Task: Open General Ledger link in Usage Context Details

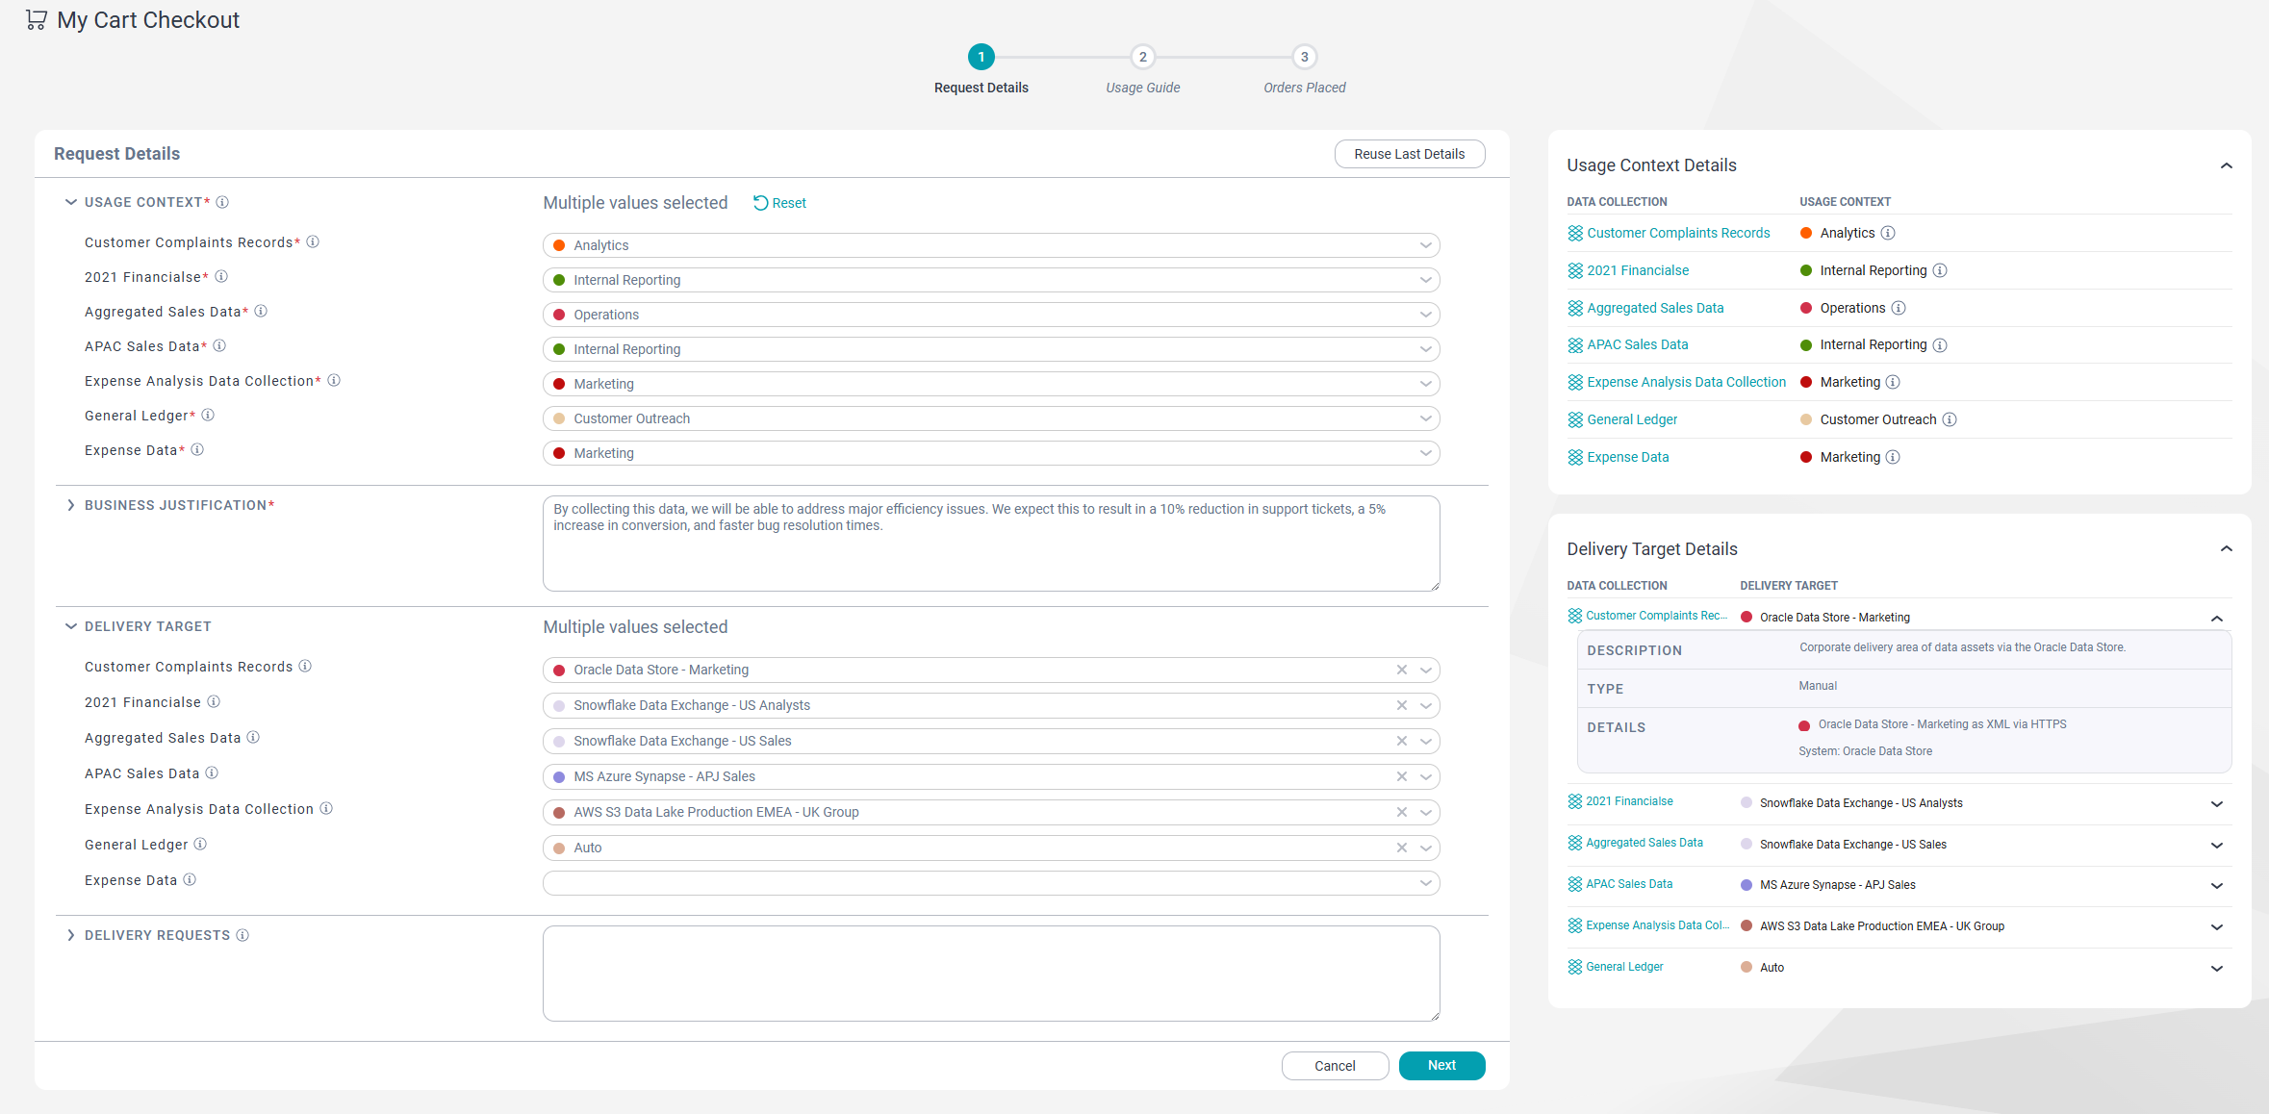Action: tap(1632, 419)
